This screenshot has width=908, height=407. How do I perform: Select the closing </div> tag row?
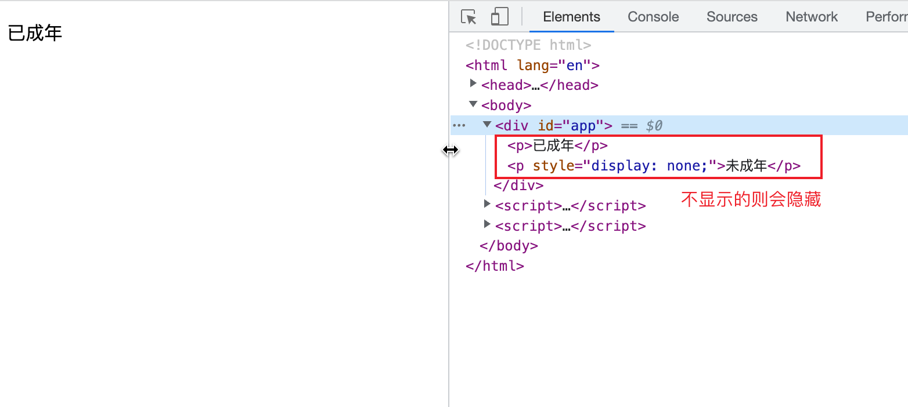click(x=518, y=186)
